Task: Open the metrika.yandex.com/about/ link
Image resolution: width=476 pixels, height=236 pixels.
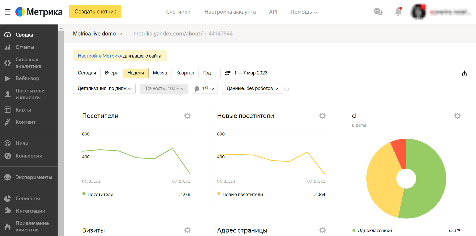Action: coord(168,34)
